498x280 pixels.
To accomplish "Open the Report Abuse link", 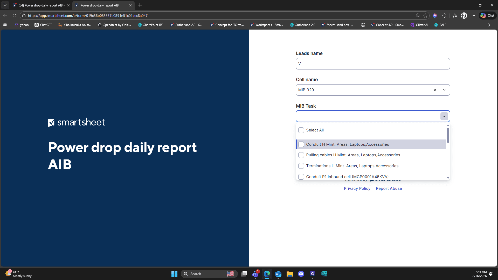I will point(389,188).
